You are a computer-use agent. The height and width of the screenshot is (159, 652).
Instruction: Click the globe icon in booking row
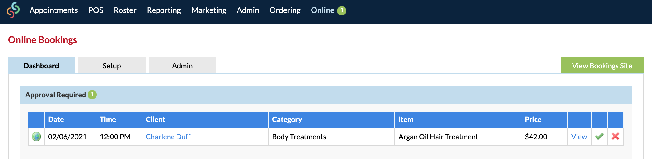(x=36, y=137)
